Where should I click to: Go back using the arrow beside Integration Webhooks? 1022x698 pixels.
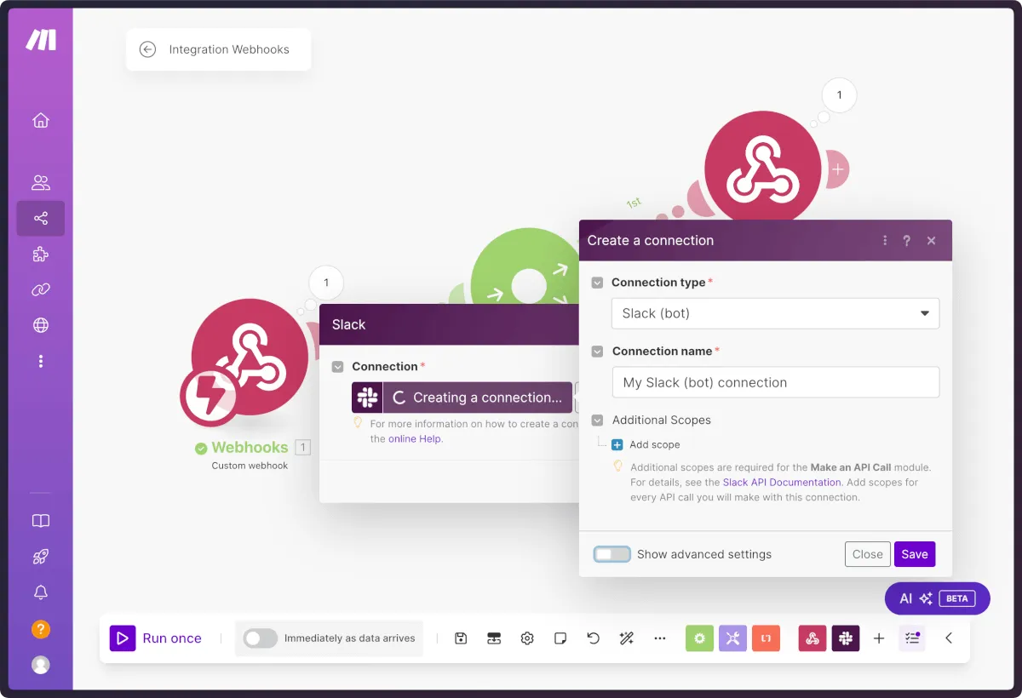click(x=147, y=49)
